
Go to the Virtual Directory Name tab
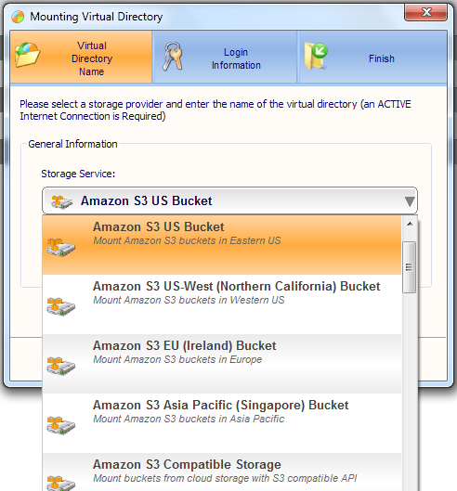coord(81,57)
